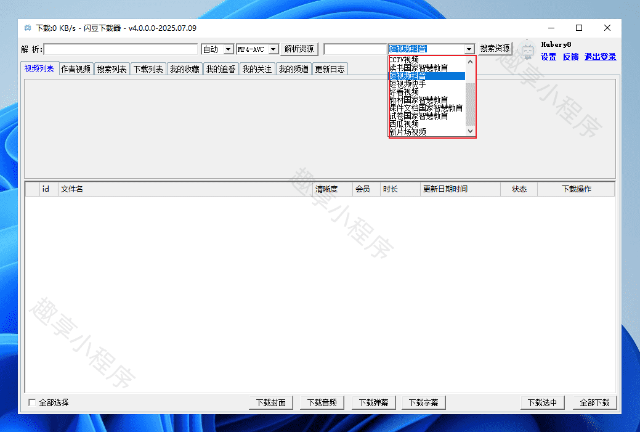Open the 反馈 link
Viewport: 640px width, 432px height.
click(x=570, y=57)
